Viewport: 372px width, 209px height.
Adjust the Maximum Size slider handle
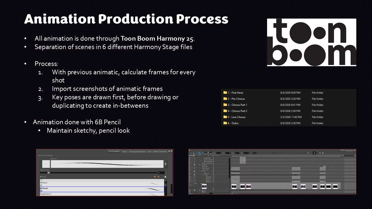pyautogui.click(x=49, y=173)
